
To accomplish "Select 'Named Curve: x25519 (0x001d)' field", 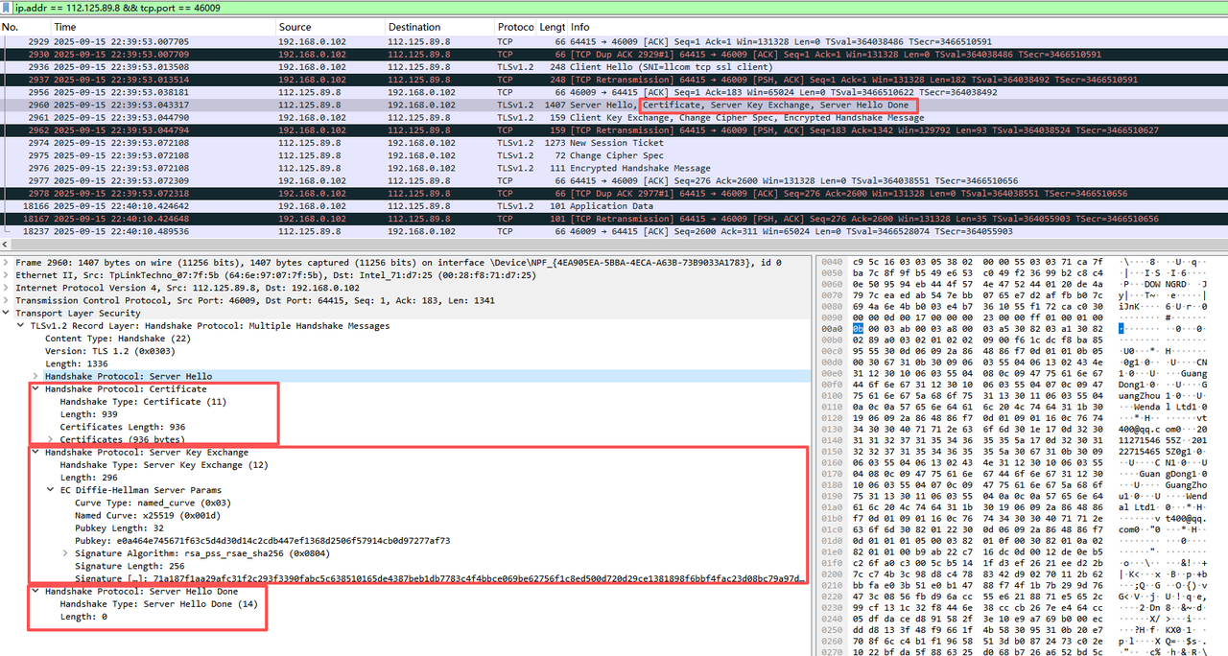I will click(149, 515).
